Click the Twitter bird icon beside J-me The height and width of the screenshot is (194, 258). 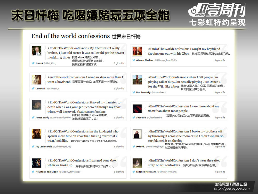pos(33,63)
